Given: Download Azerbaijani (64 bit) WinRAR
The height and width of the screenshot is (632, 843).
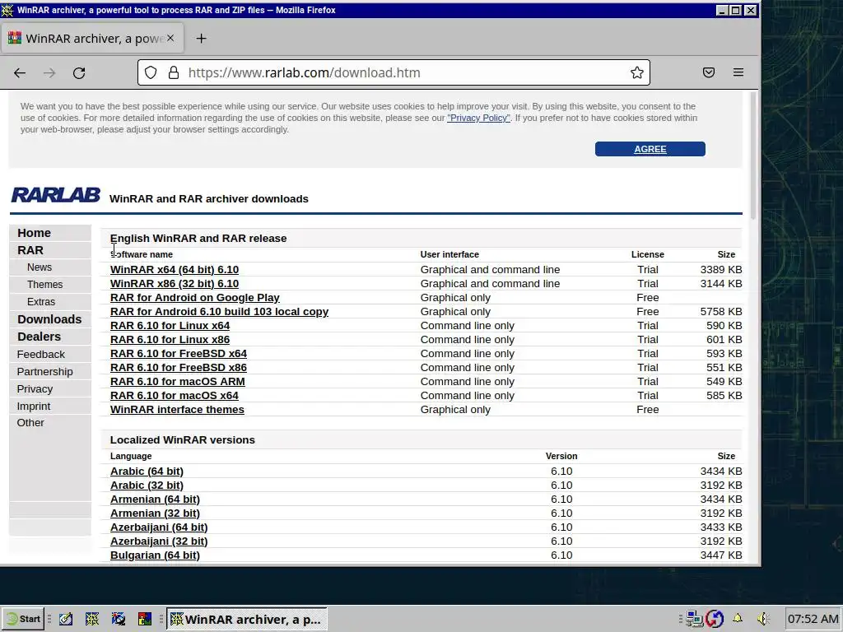Looking at the screenshot, I should point(159,527).
